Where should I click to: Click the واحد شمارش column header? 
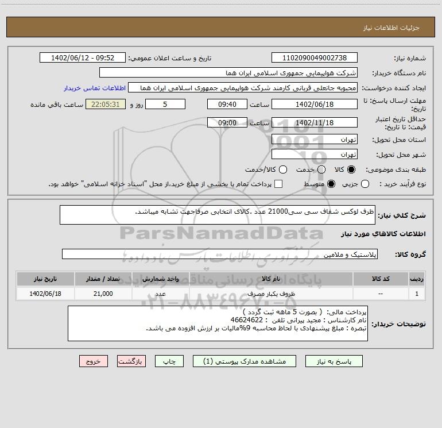click(160, 279)
